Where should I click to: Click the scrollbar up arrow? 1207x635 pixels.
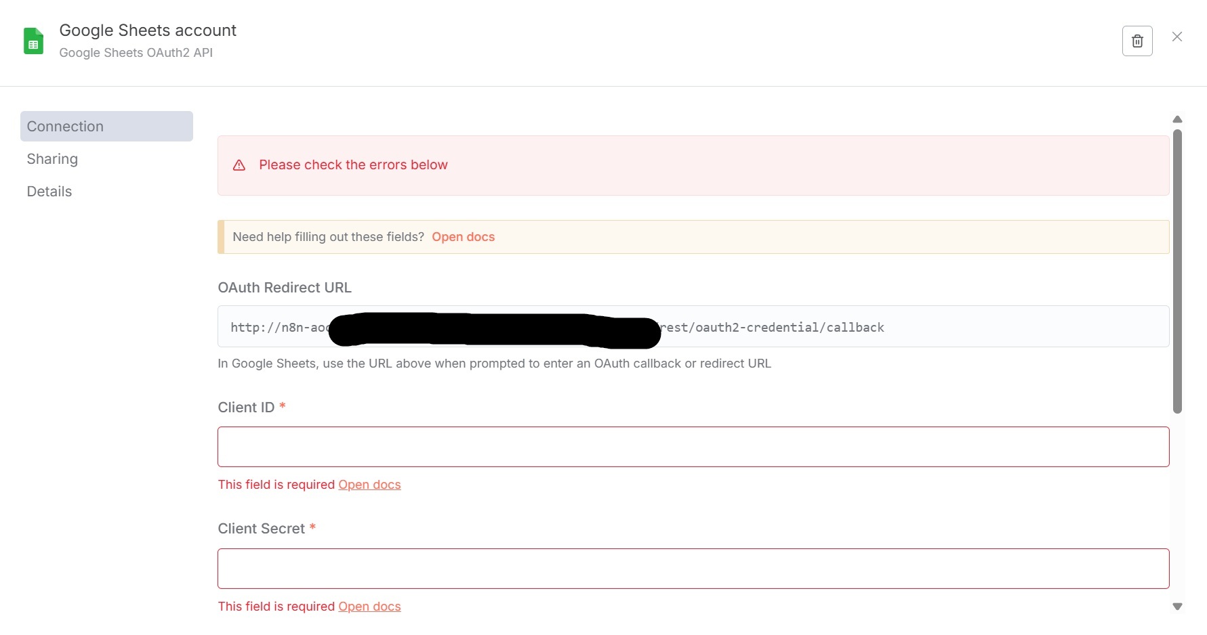tap(1177, 119)
